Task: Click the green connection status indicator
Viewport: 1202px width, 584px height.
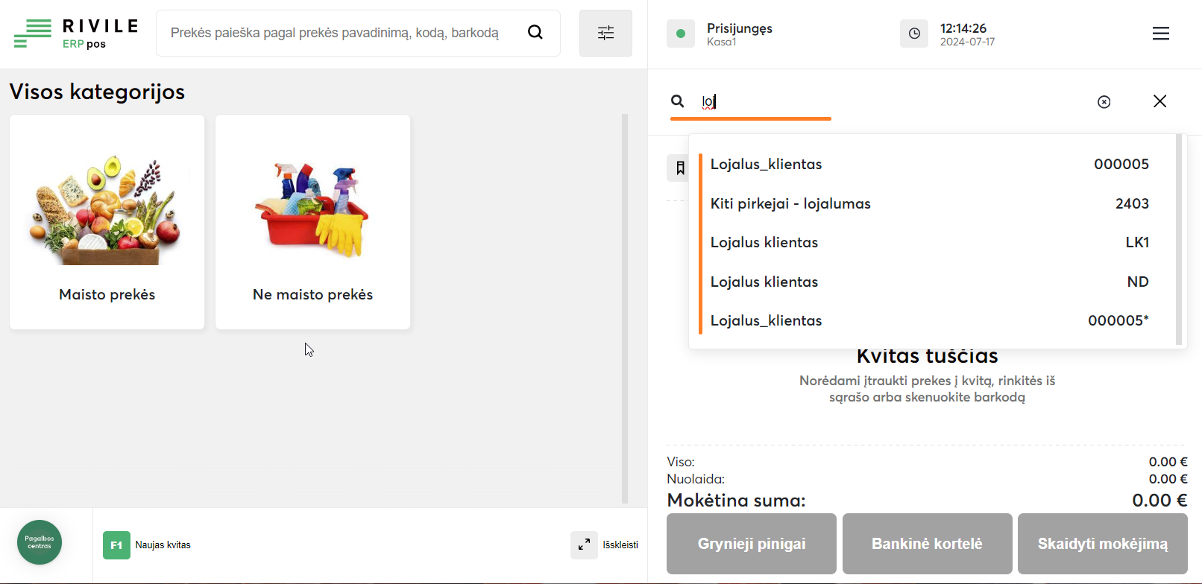Action: tap(680, 34)
